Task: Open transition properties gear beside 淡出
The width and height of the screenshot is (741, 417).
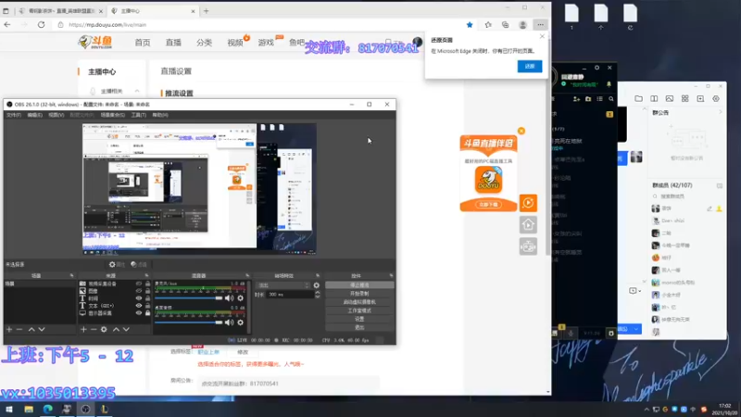Action: pyautogui.click(x=316, y=285)
